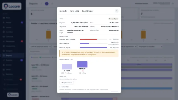Click the sub-seguro warning banner
The width and height of the screenshot is (178, 100).
pos(89,53)
